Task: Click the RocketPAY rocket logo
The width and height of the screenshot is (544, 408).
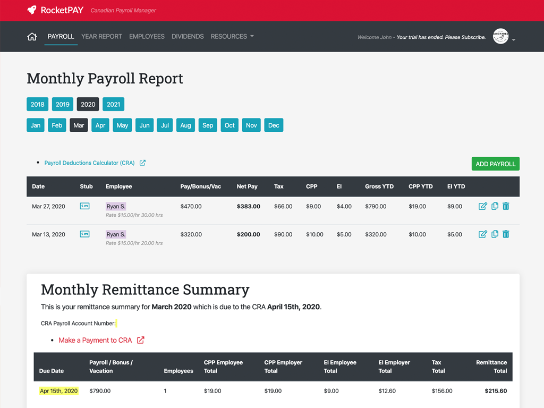Action: [x=32, y=10]
